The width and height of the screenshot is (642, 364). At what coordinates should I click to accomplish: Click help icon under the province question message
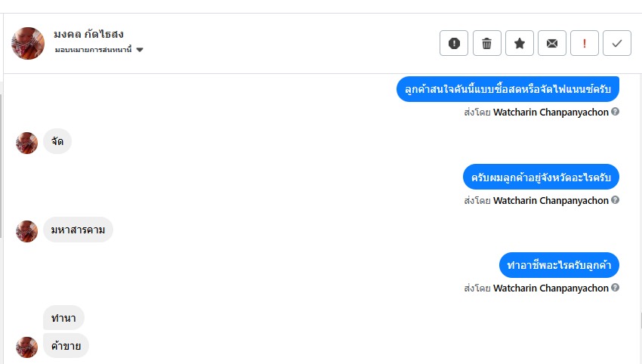(616, 200)
